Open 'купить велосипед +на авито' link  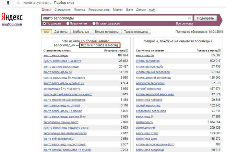[x=62, y=61]
